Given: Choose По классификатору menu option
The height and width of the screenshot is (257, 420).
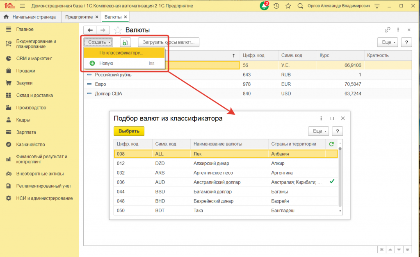Looking at the screenshot, I should (x=121, y=53).
